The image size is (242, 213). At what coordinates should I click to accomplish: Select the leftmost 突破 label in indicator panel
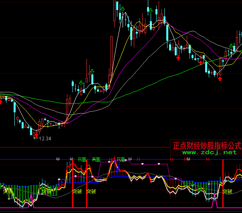click(x=8, y=191)
